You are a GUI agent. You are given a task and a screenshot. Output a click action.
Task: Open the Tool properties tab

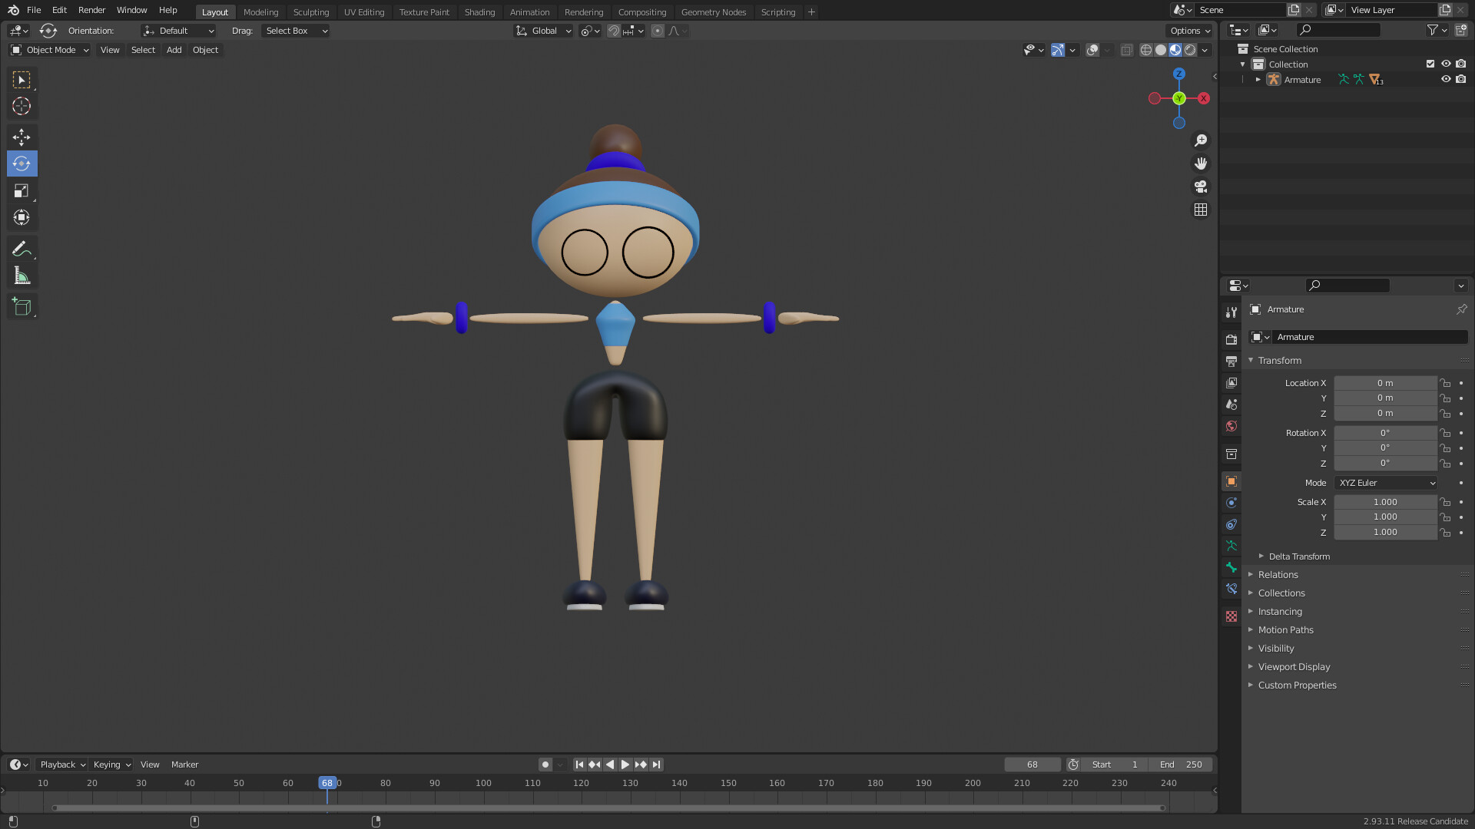[1231, 312]
